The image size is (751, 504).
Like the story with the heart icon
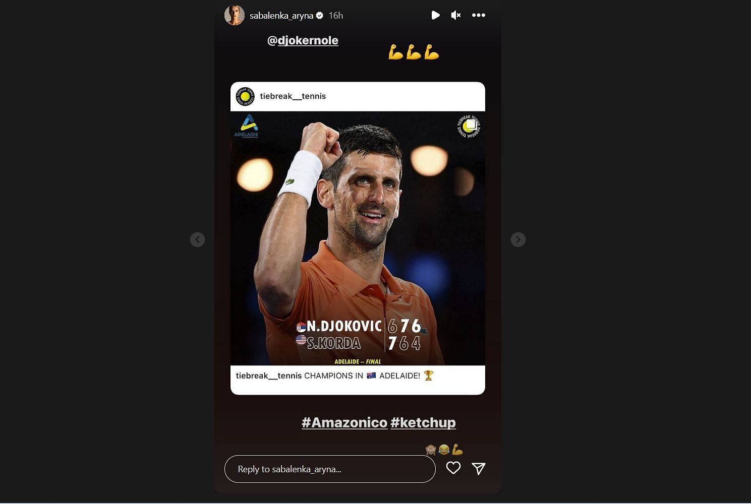coord(453,468)
